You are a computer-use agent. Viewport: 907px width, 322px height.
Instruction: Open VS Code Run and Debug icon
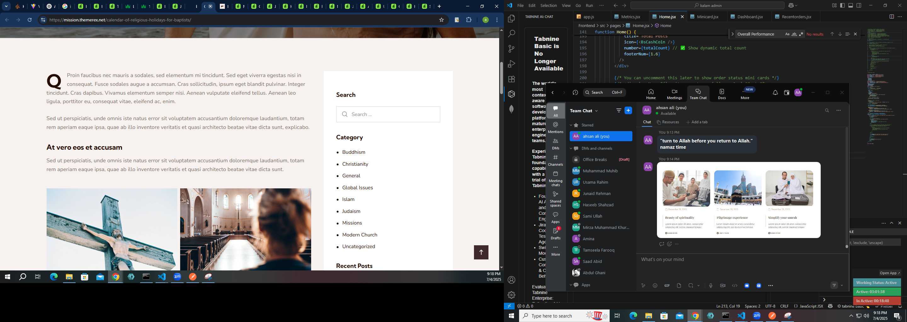click(511, 64)
